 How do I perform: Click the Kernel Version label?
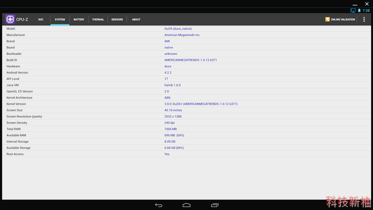tap(16, 104)
